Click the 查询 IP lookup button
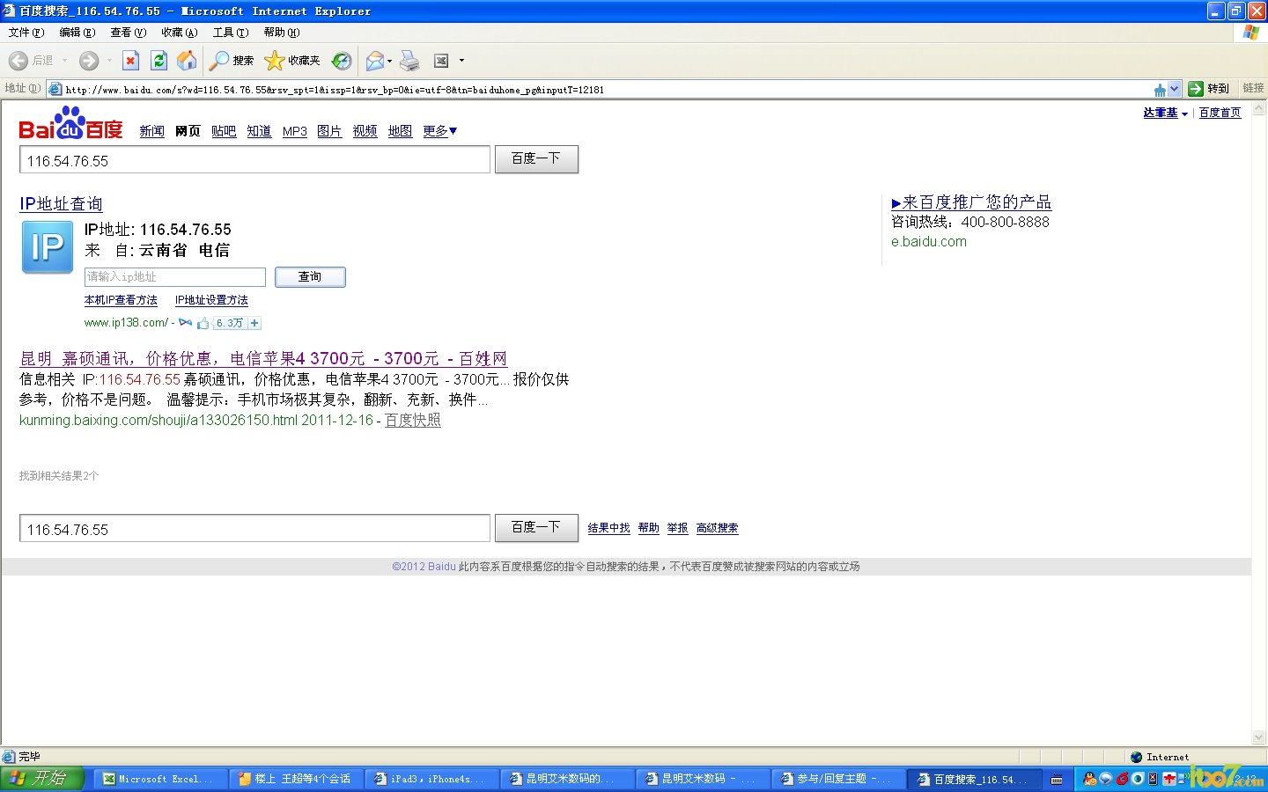This screenshot has height=792, width=1268. pos(310,276)
